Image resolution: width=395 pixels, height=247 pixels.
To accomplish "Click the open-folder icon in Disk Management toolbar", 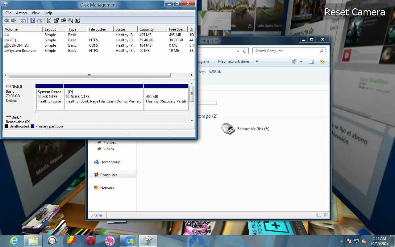I will click(63, 21).
